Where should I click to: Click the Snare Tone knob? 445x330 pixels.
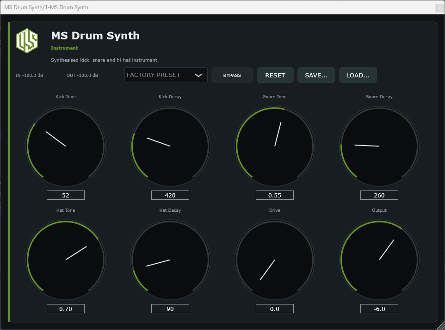(275, 146)
